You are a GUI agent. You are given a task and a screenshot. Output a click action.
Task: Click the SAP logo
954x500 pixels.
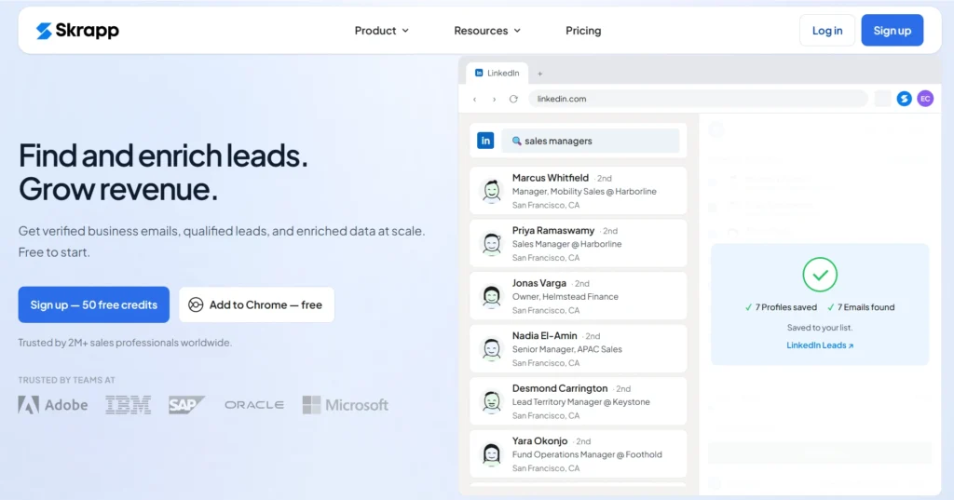186,405
